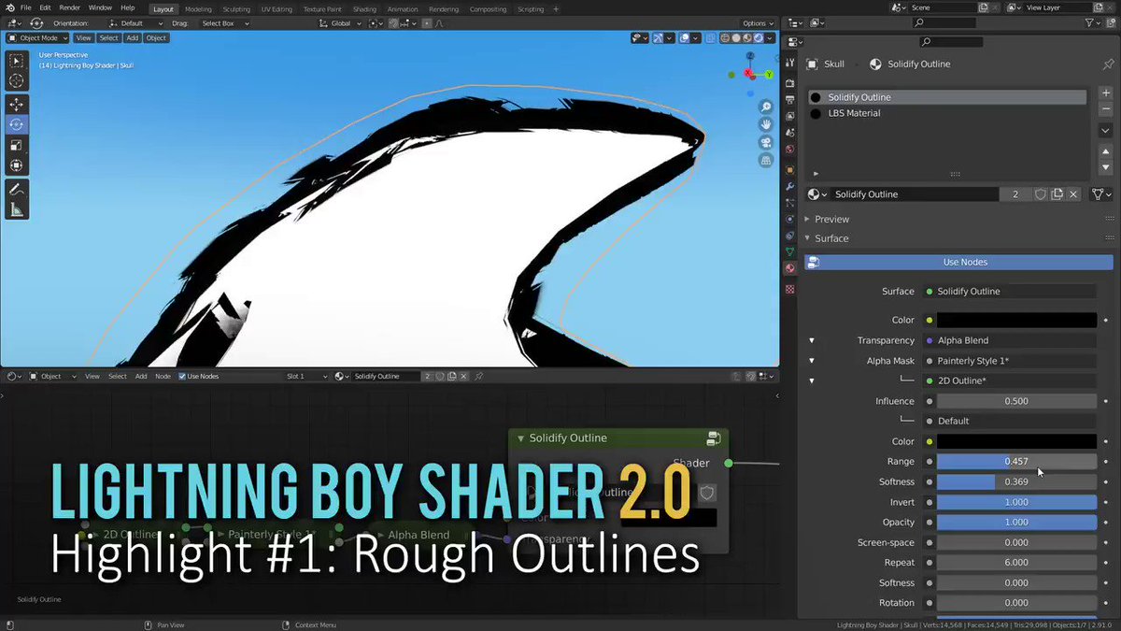This screenshot has width=1121, height=631.
Task: Select the Select Box tool in viewport toolbar
Action: tap(16, 61)
